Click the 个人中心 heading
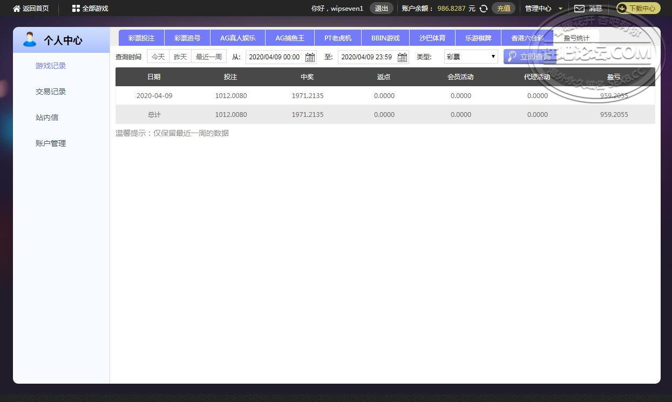The height and width of the screenshot is (402, 672). pyautogui.click(x=63, y=40)
